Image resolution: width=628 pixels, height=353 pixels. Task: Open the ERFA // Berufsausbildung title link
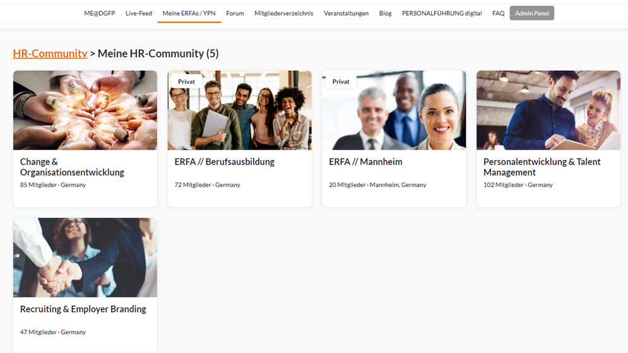(x=224, y=162)
